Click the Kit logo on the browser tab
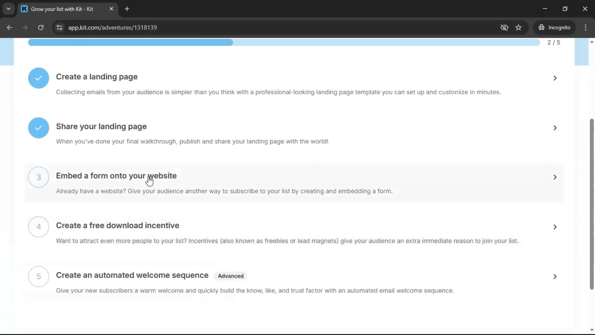The image size is (595, 335). 24,9
